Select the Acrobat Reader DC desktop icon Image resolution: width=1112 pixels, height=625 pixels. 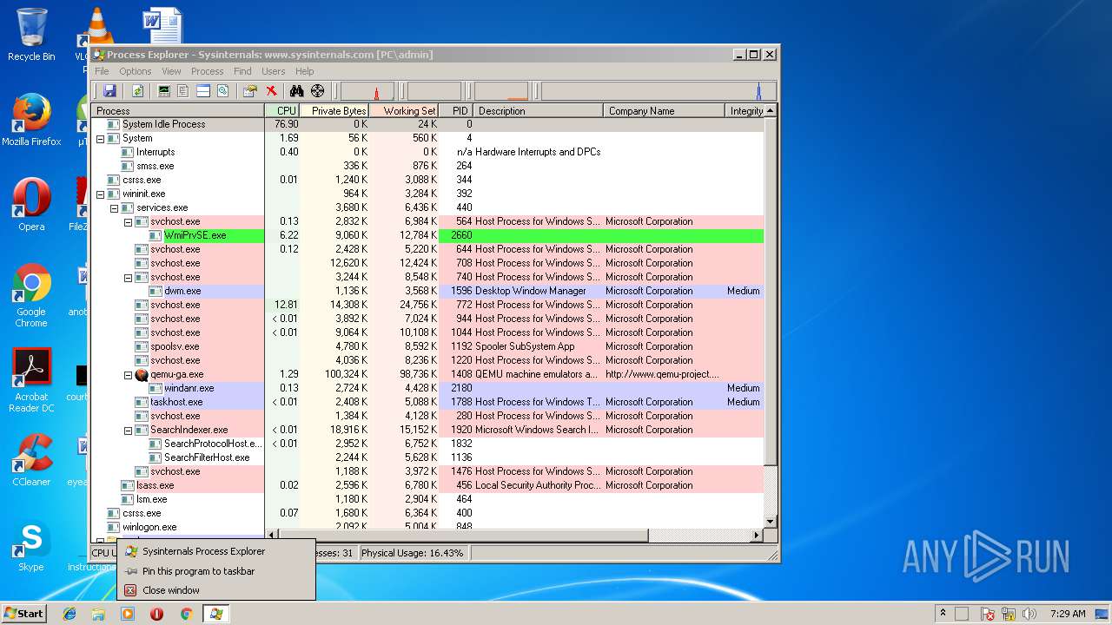click(31, 380)
